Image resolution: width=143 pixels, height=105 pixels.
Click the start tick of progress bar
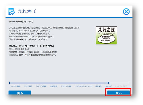click(x=10, y=83)
